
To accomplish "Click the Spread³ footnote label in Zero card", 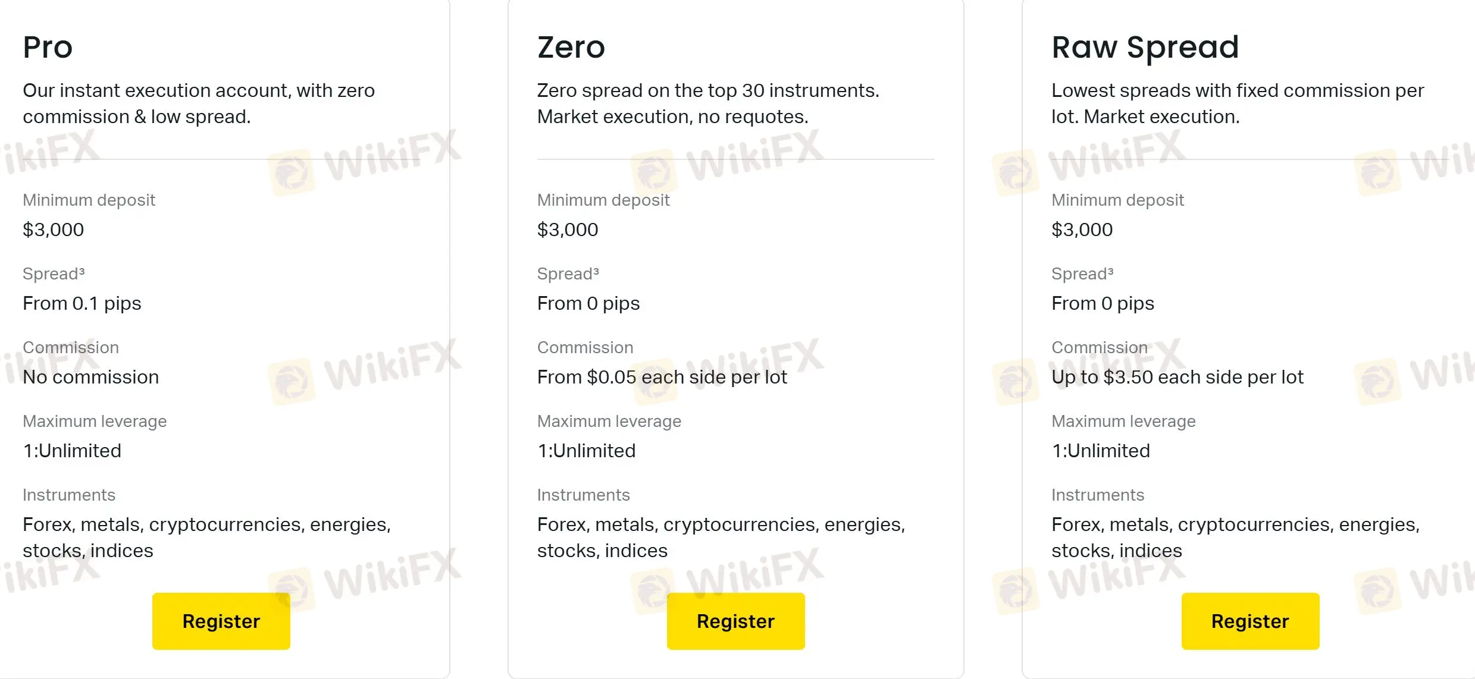I will point(568,274).
